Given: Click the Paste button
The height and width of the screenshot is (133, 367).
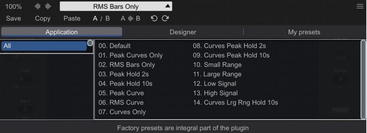Looking at the screenshot, I should click(72, 18).
